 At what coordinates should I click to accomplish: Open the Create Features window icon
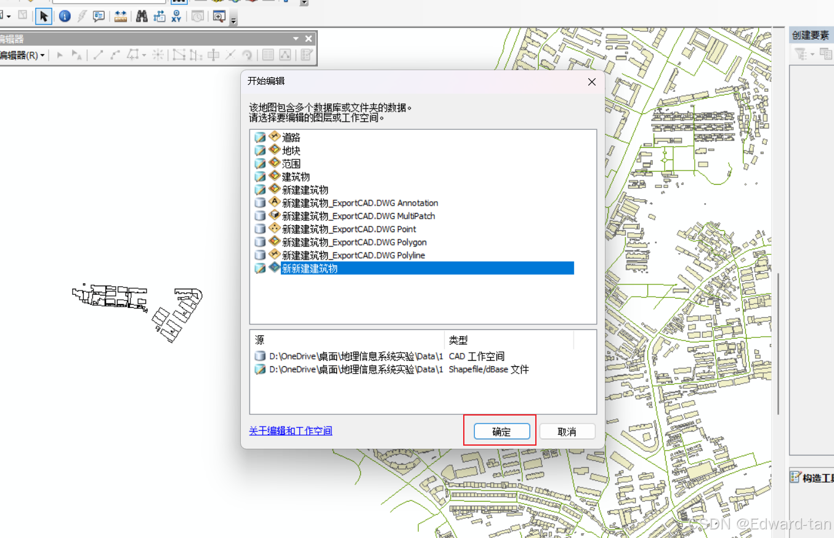pyautogui.click(x=306, y=55)
